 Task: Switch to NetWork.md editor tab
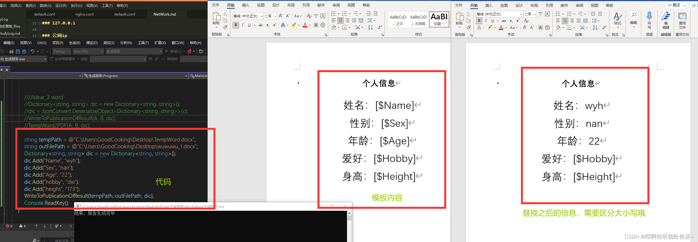(x=165, y=14)
